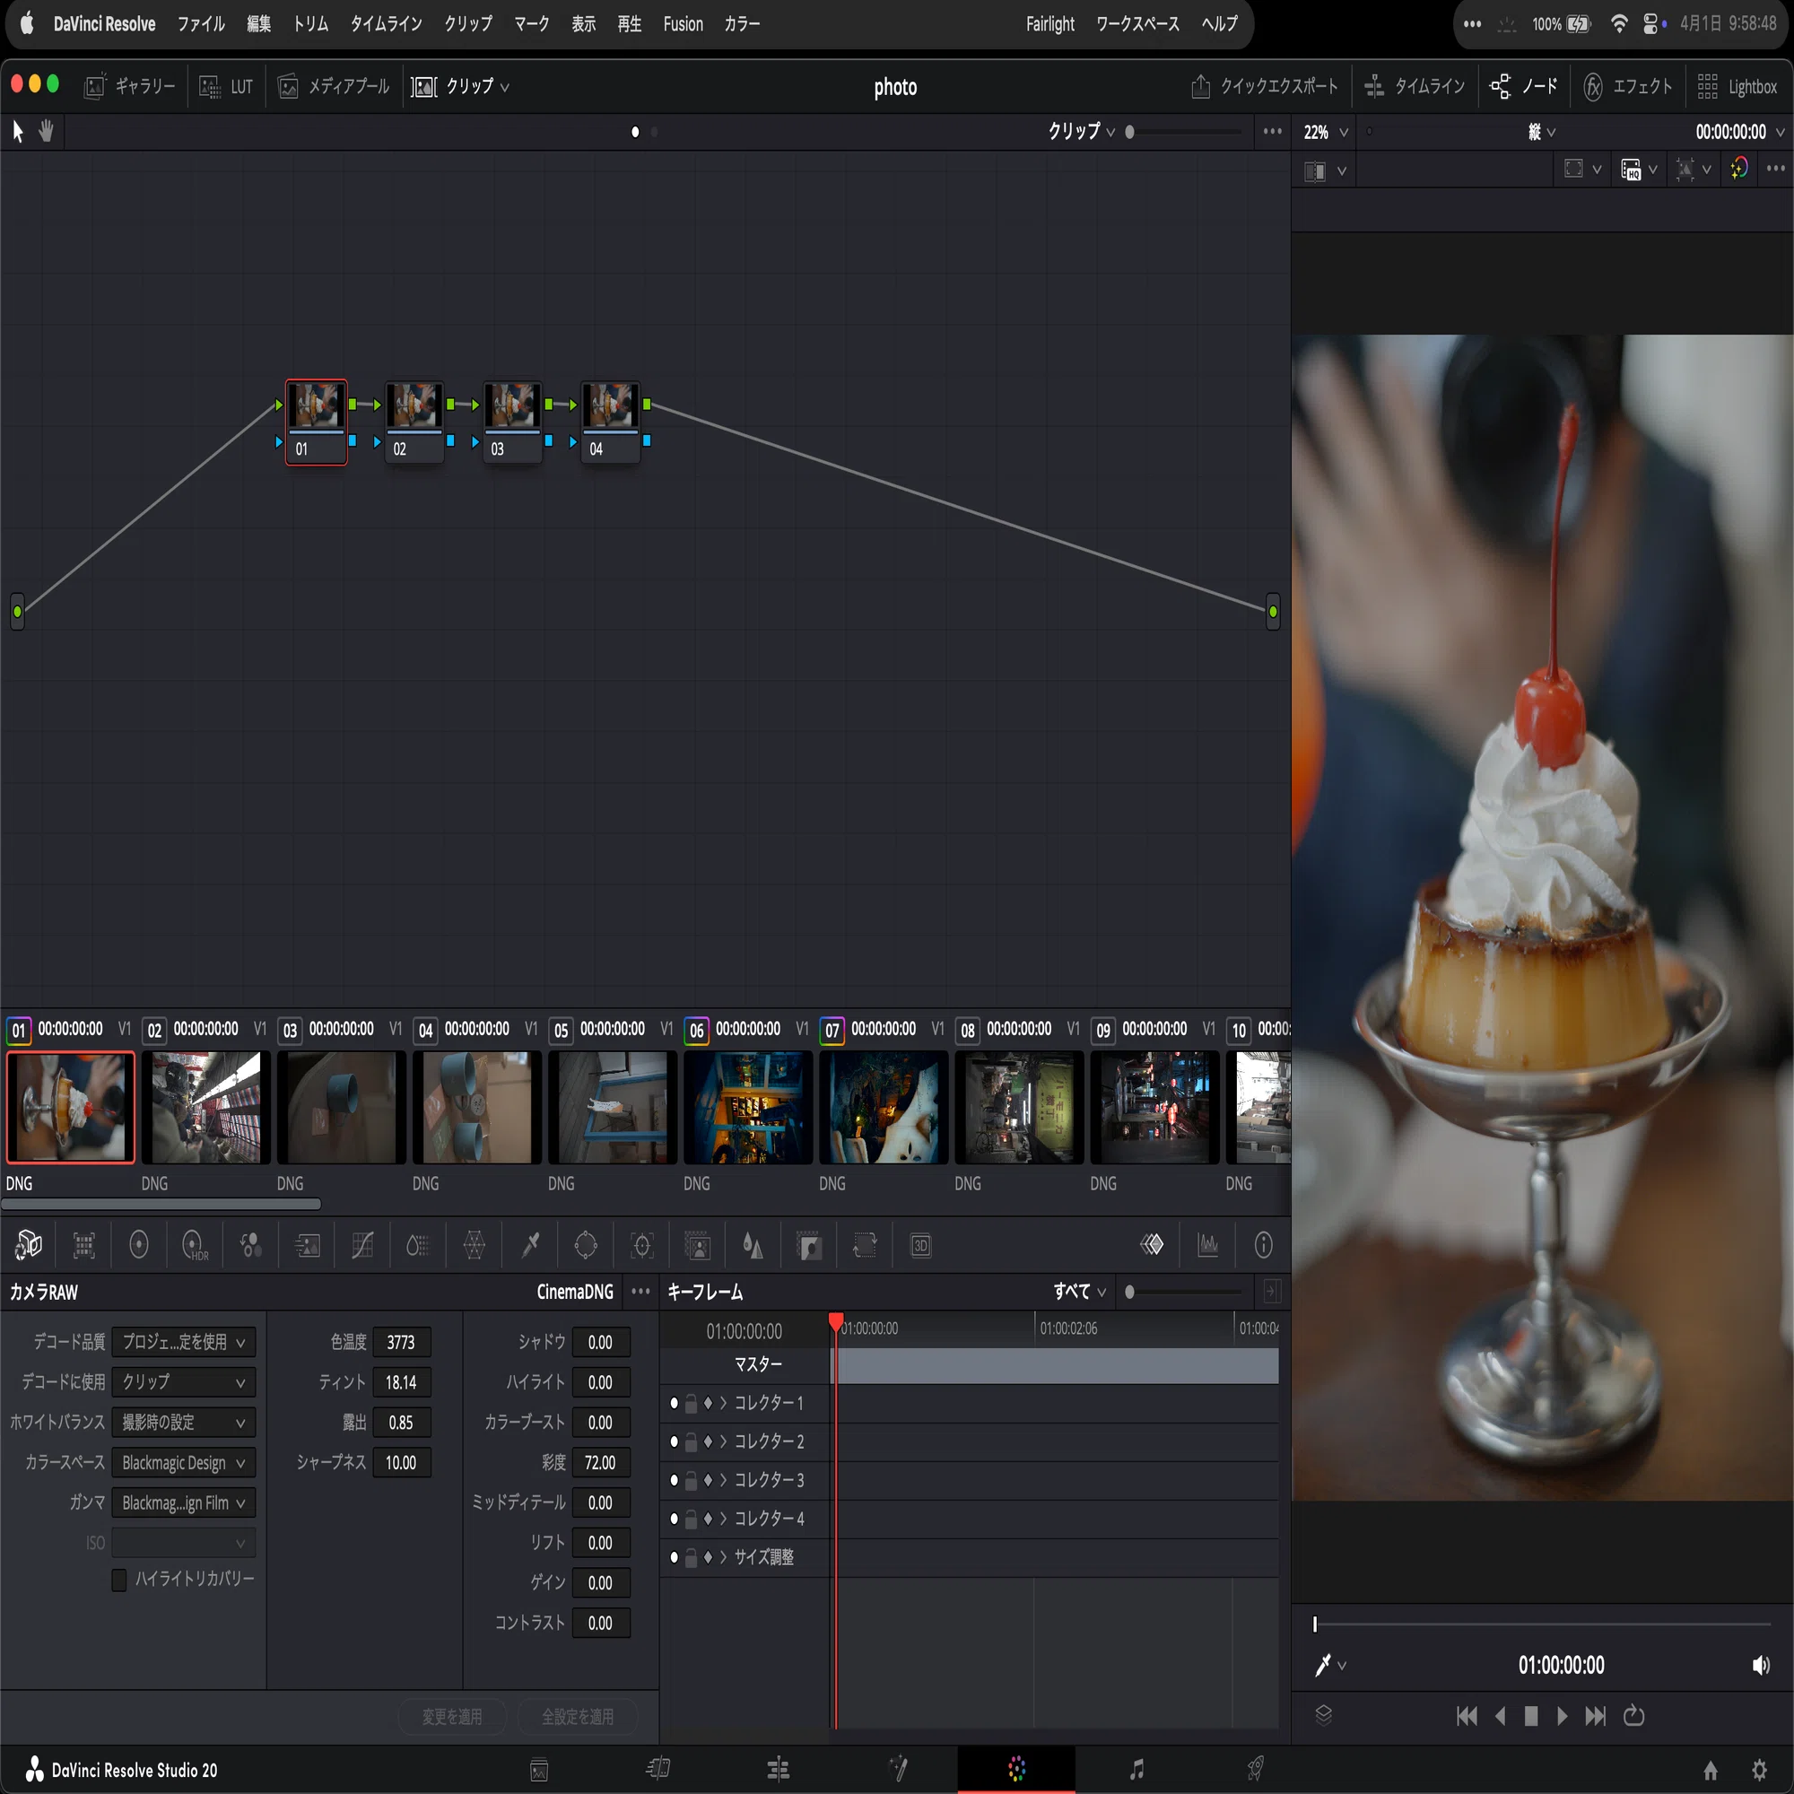Go to the Deliver page
Viewport: 1794px width, 1794px height.
[x=1256, y=1769]
